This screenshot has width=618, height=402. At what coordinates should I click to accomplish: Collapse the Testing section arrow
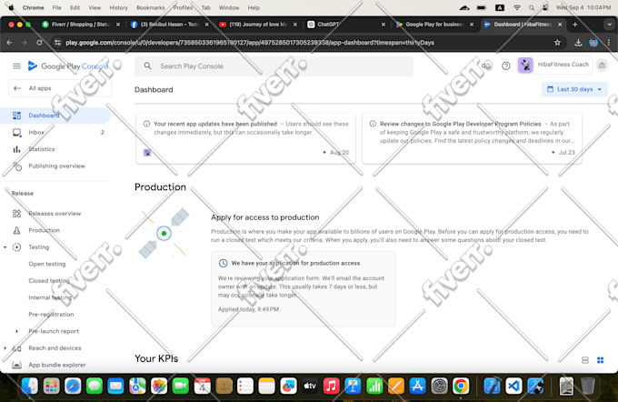point(5,247)
